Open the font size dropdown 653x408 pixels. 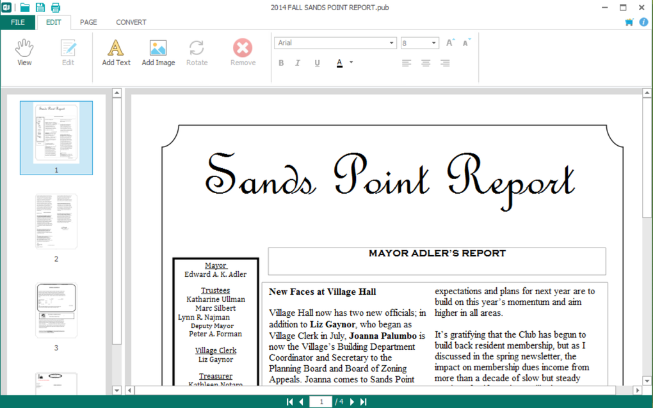433,43
